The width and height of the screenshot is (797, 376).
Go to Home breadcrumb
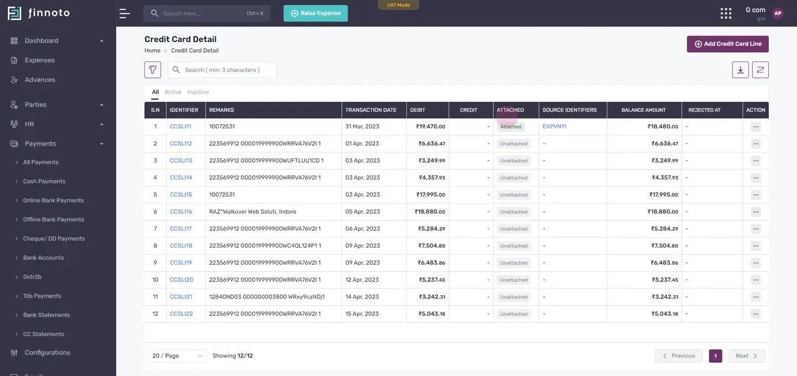point(152,50)
